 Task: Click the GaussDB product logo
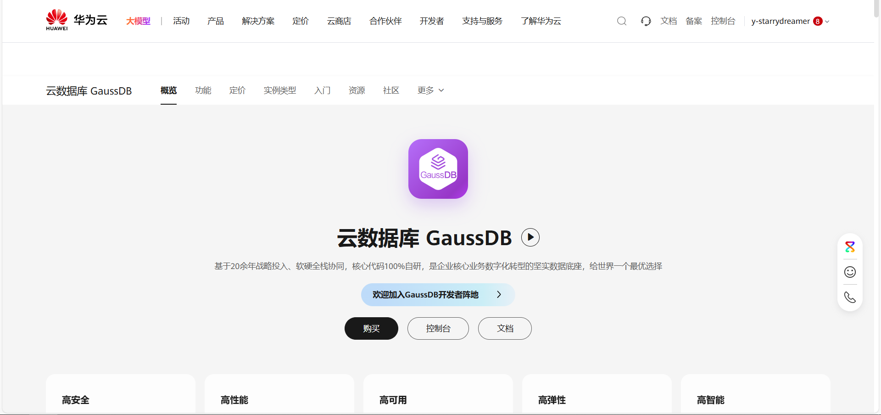coord(438,169)
